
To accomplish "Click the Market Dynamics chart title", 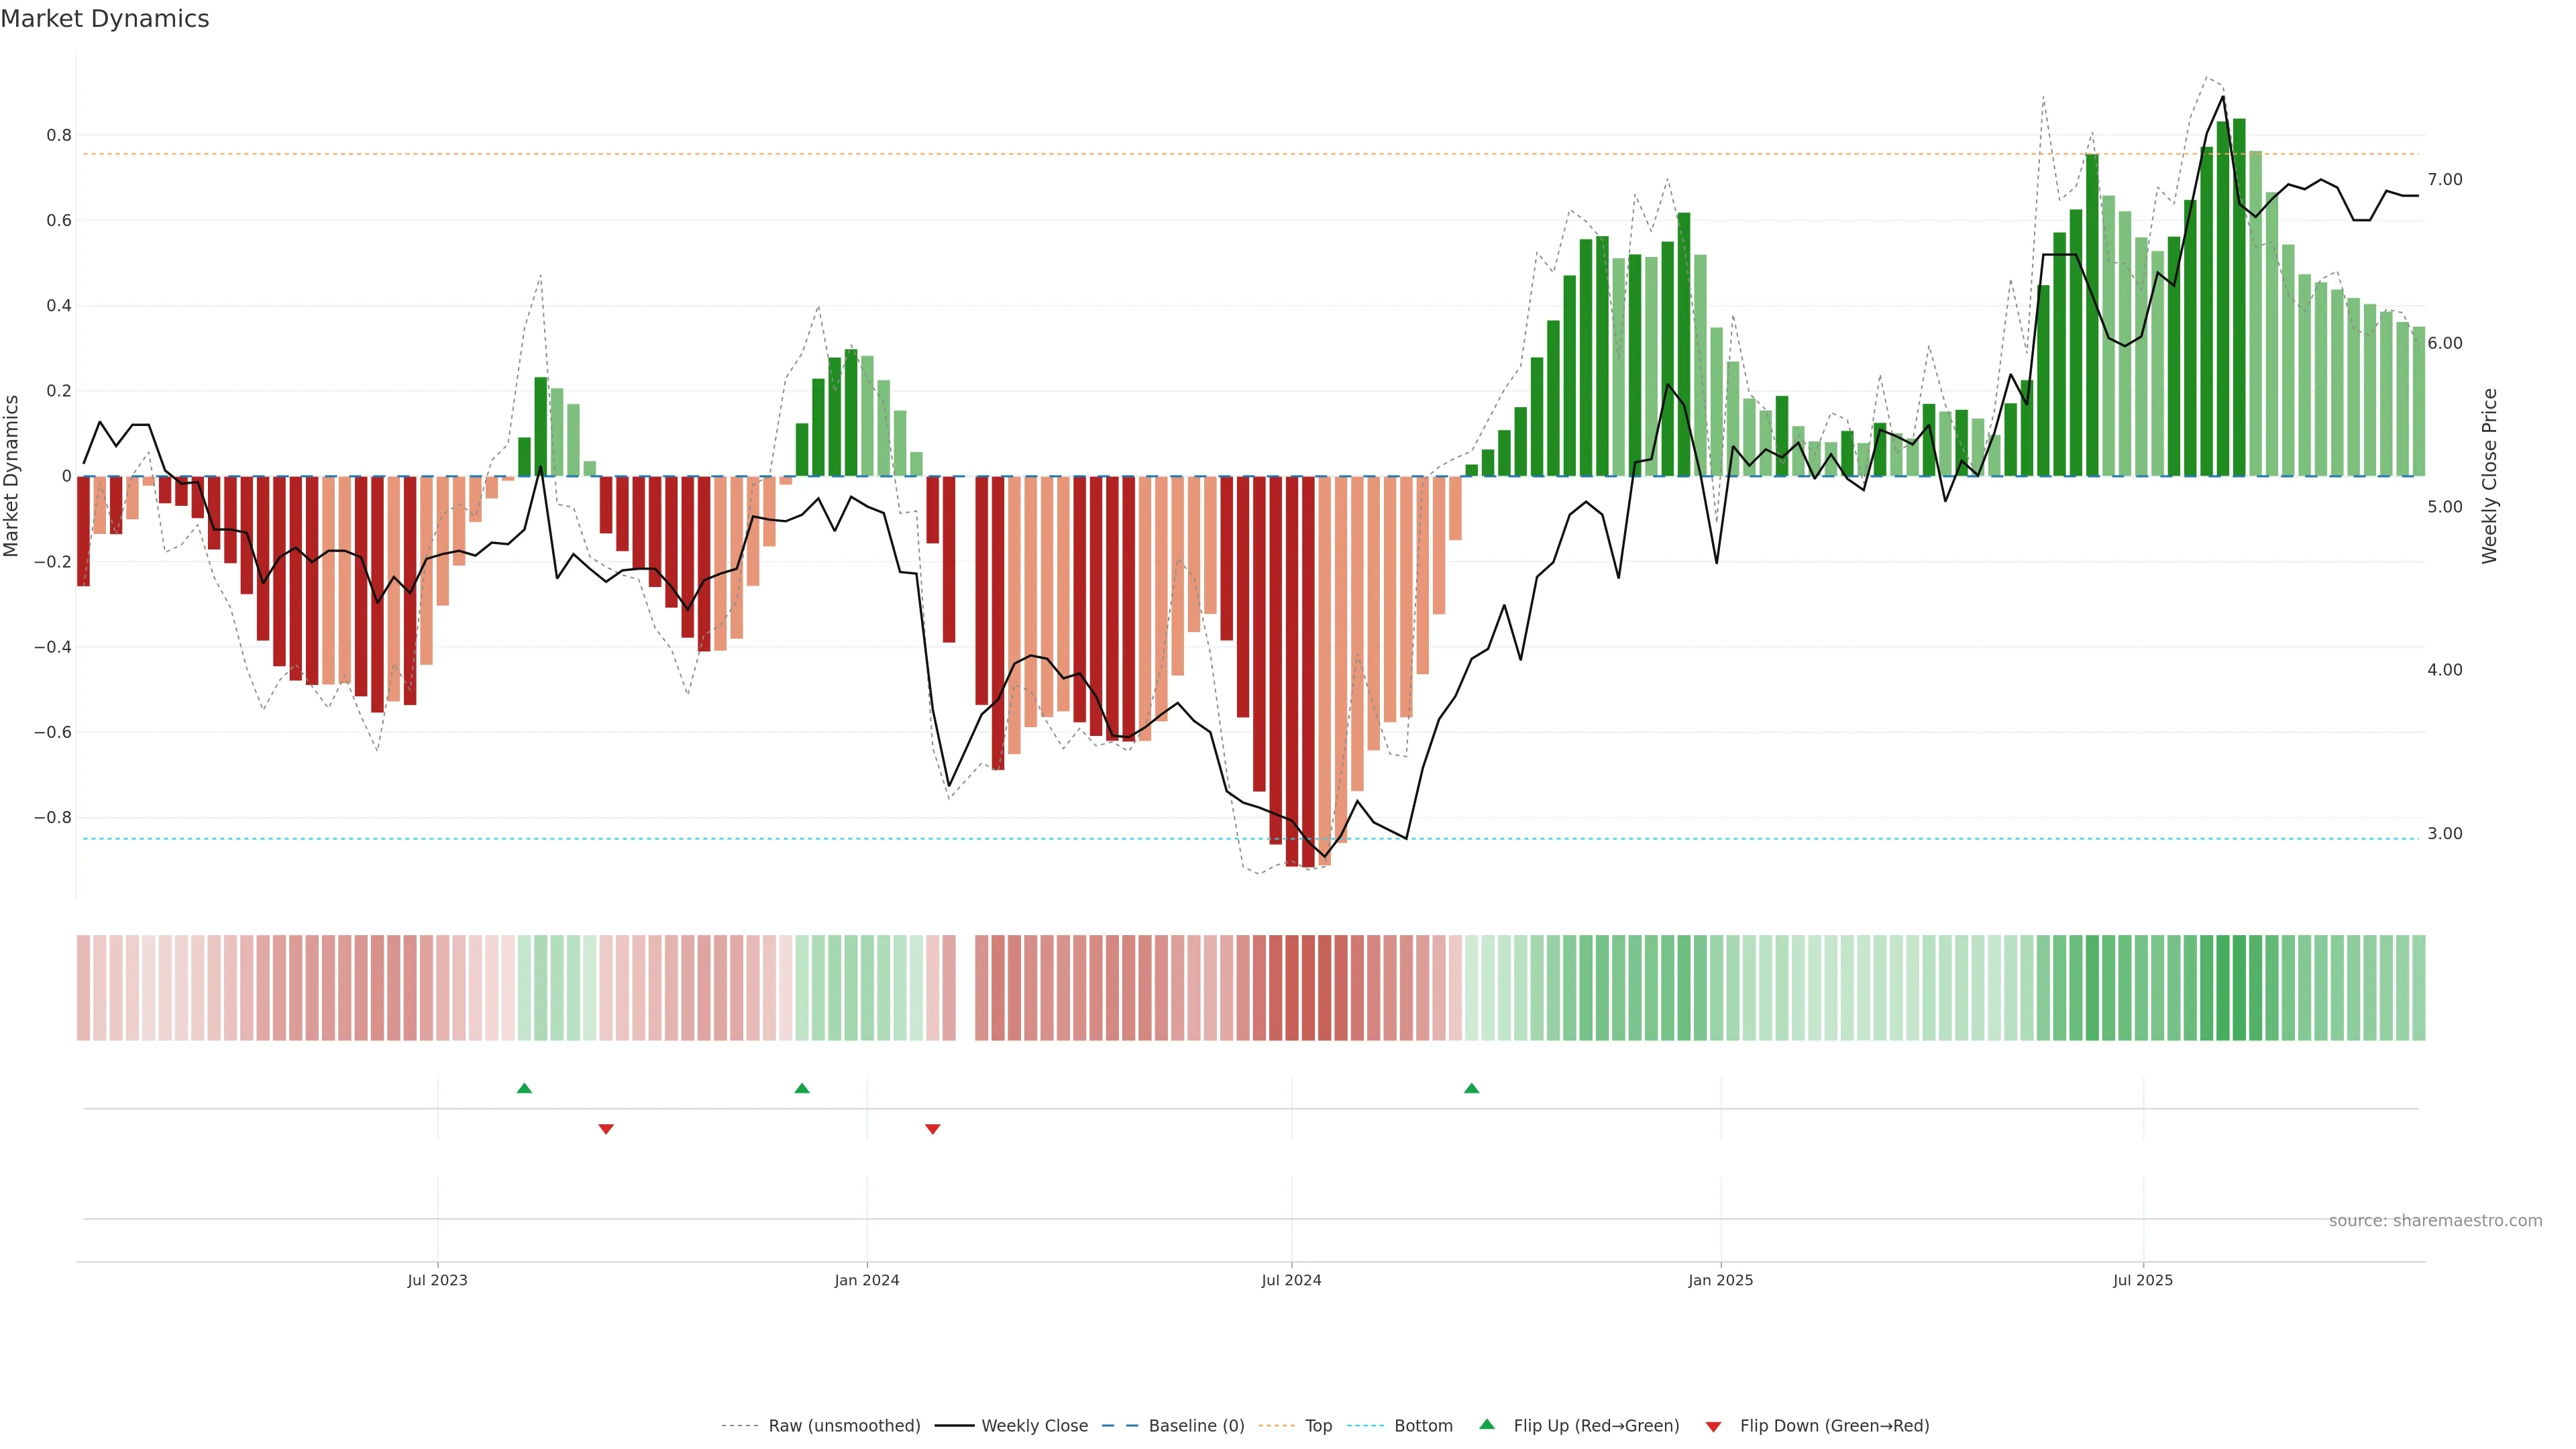I will pyautogui.click(x=105, y=19).
